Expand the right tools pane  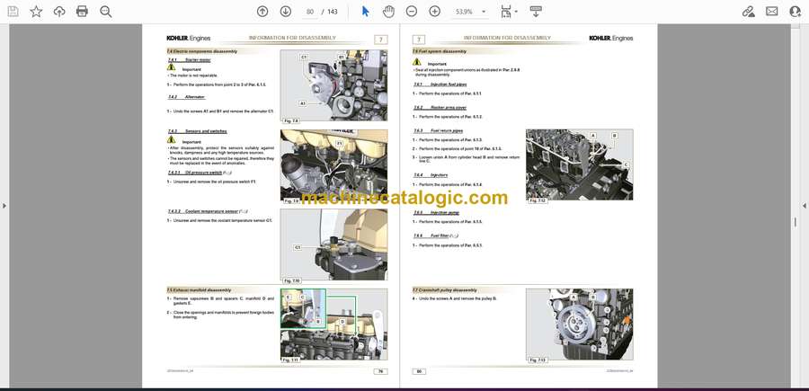(805, 206)
